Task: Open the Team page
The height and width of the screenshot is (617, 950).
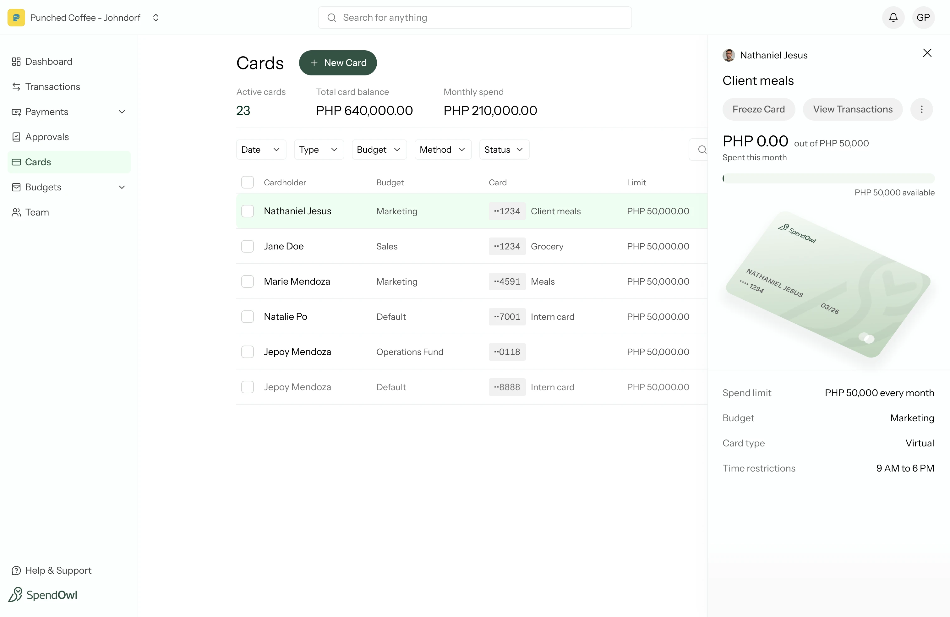Action: point(36,212)
